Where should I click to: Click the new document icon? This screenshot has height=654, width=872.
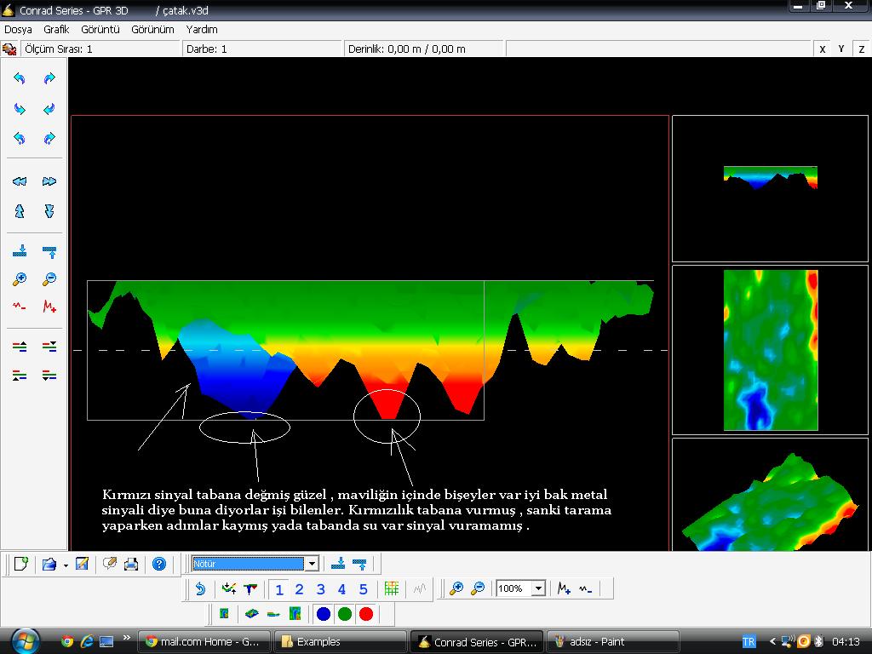(x=21, y=564)
